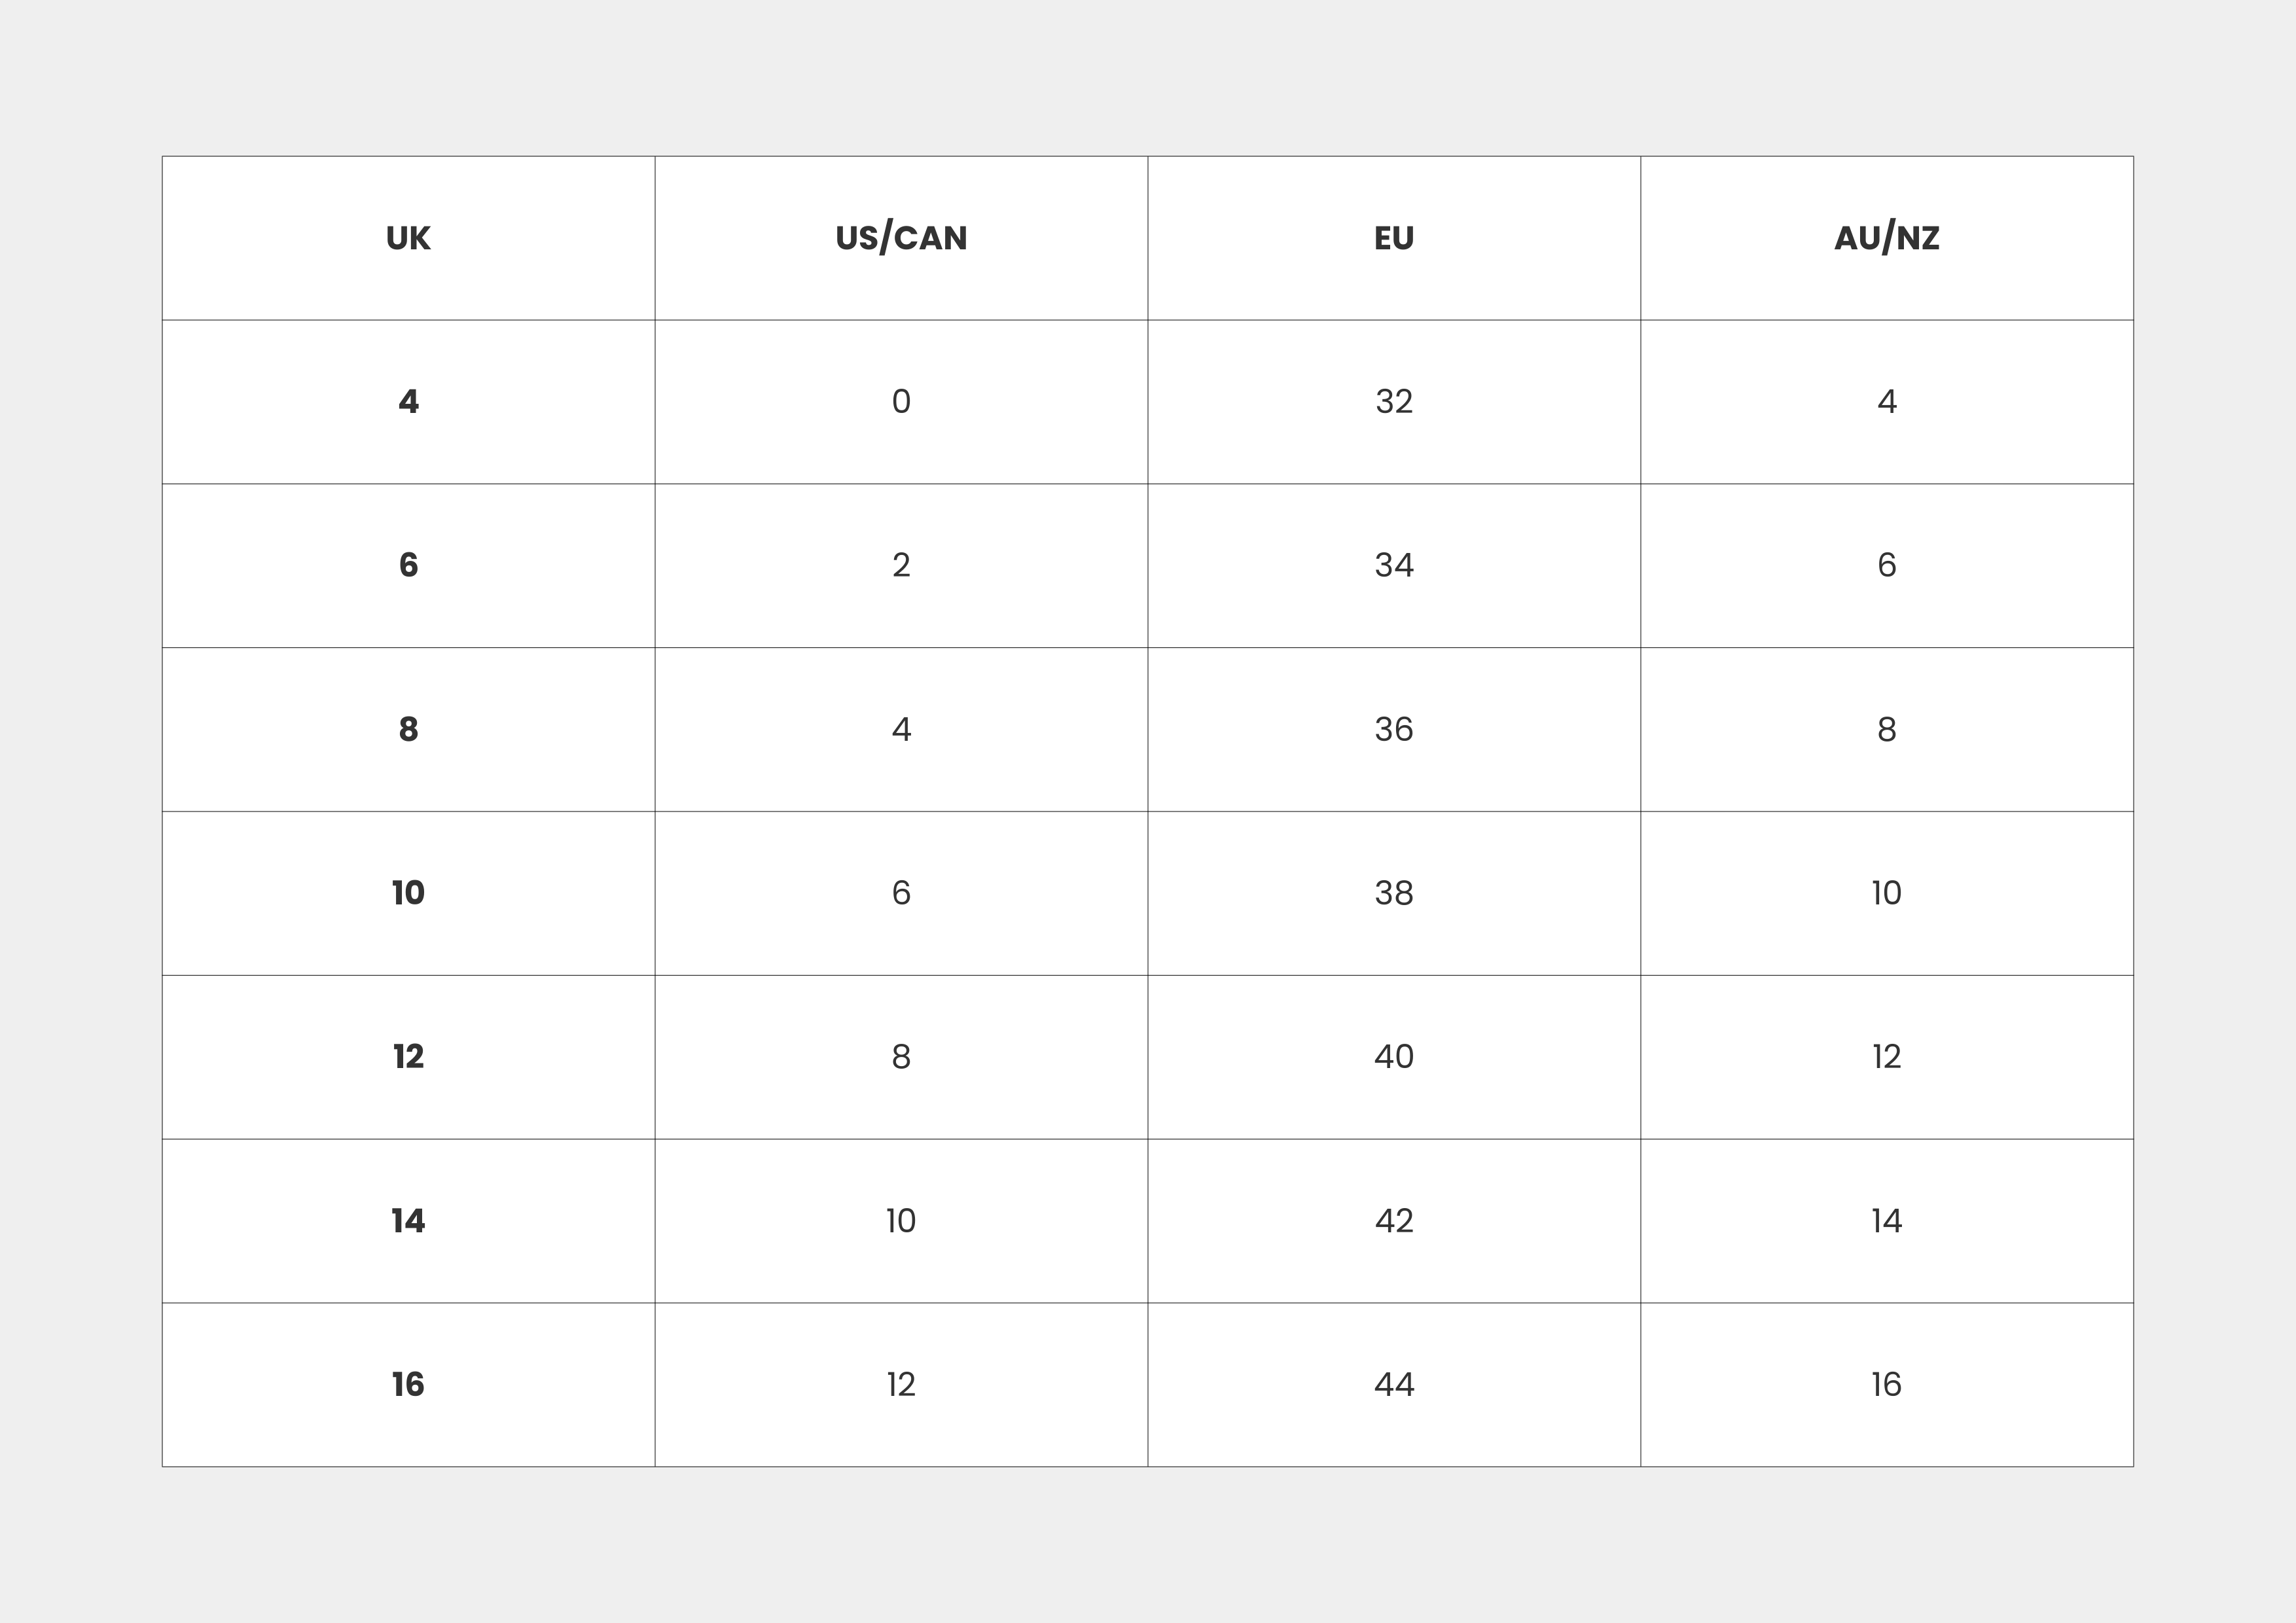The width and height of the screenshot is (2296, 1623).
Task: Click the EU column header cell
Action: (x=1394, y=238)
